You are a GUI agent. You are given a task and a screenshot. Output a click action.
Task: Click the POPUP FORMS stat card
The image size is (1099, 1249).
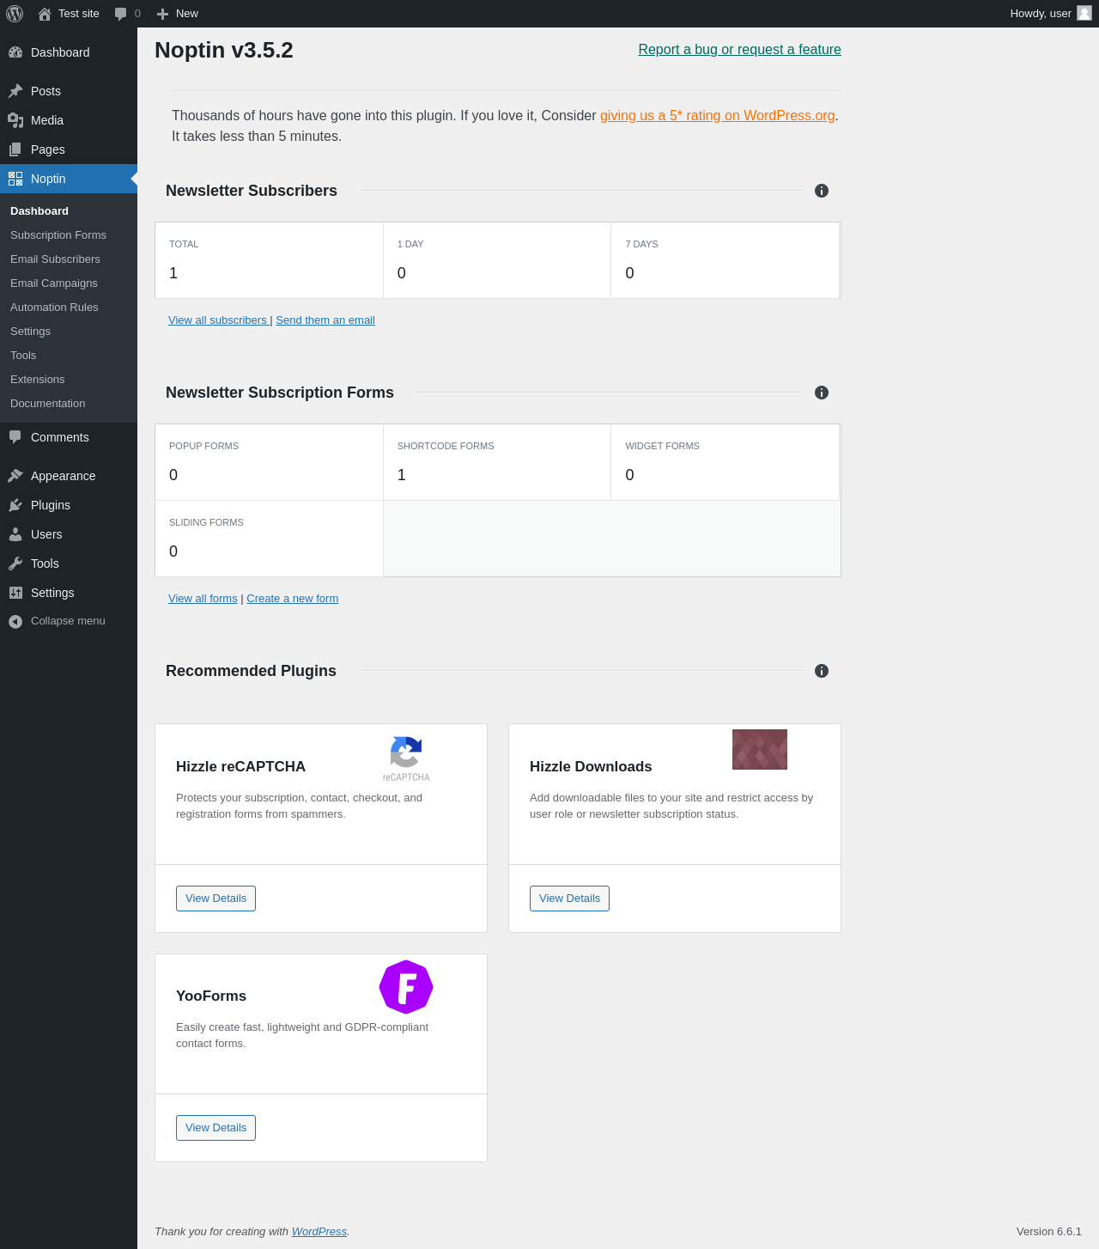[x=269, y=462]
